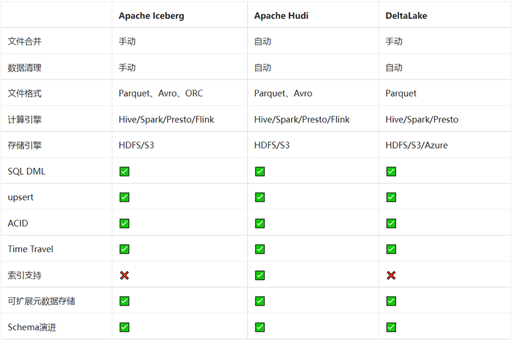Click Hudi ACID green checkmark

[260, 223]
